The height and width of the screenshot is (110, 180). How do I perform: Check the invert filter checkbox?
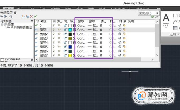(x=2, y=60)
